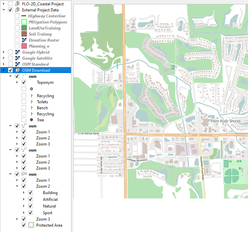The height and width of the screenshot is (232, 248).
Task: Click the FLO-2D_Coastal Project group icon
Action: (17, 4)
